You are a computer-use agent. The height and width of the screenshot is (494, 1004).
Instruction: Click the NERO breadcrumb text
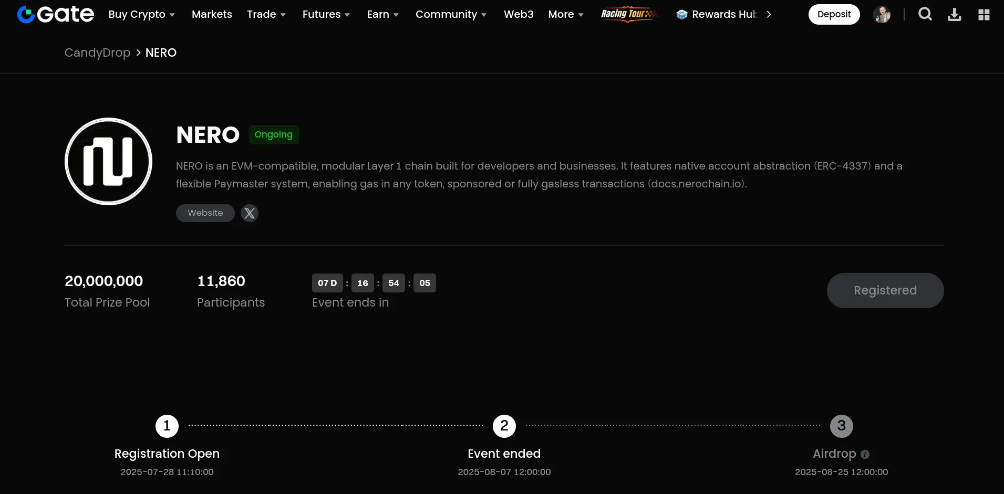161,52
